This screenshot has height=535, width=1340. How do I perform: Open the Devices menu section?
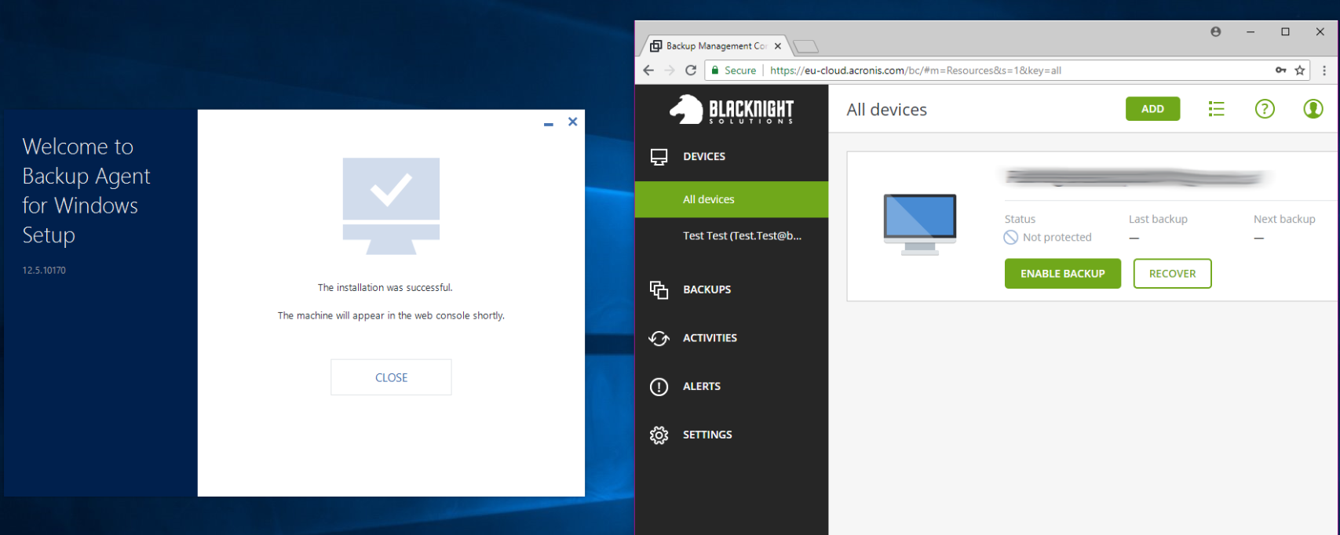click(x=732, y=157)
